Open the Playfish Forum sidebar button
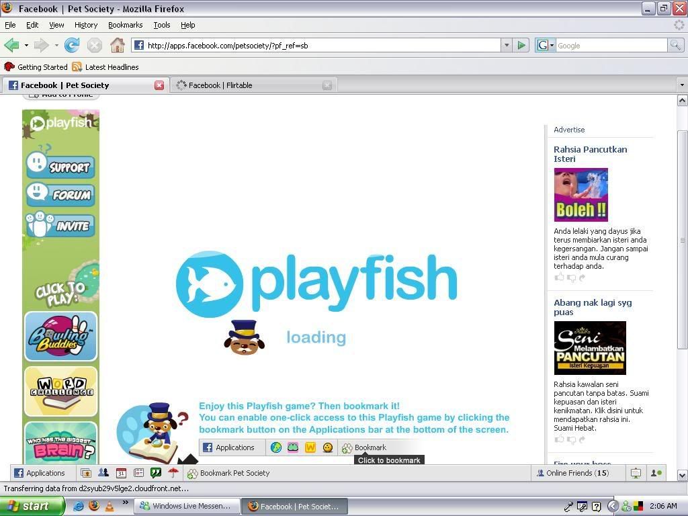The image size is (688, 516). coord(60,195)
